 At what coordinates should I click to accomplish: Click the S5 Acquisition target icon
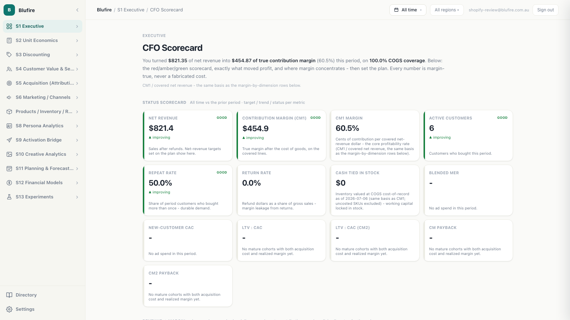[9, 83]
